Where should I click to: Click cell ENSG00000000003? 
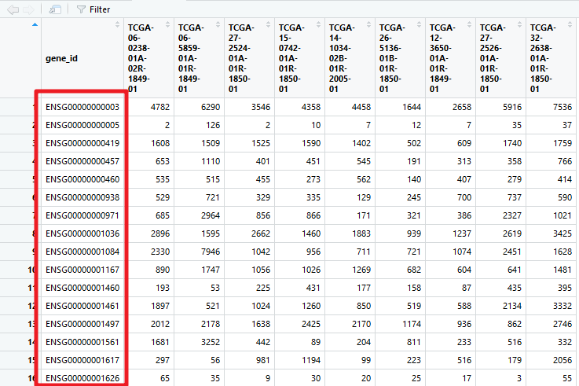click(82, 107)
